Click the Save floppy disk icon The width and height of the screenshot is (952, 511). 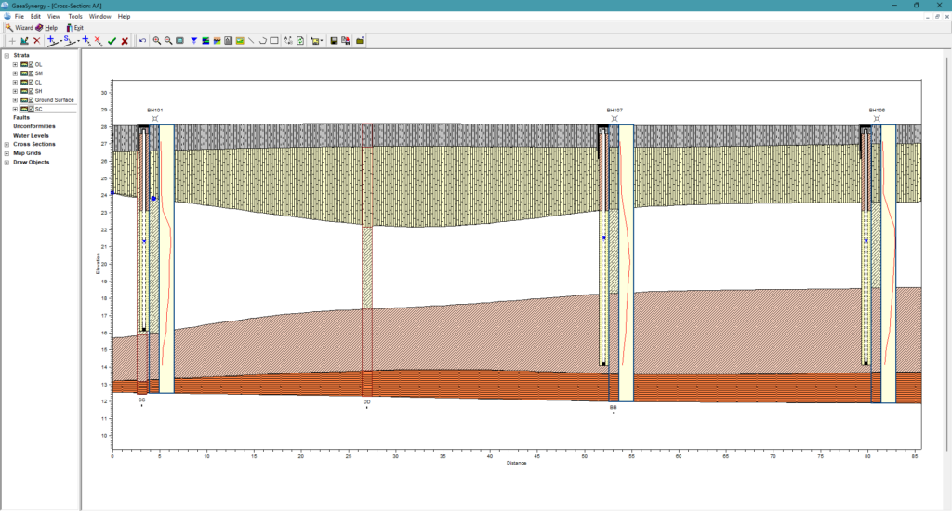tap(334, 41)
